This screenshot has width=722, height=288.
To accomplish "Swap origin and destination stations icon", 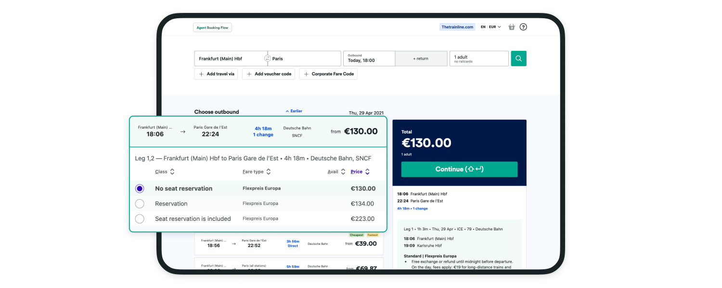I will coord(268,59).
